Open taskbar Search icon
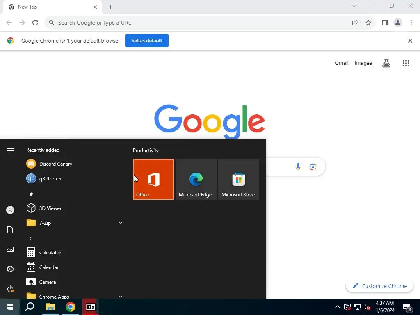420x315 pixels. (30, 307)
